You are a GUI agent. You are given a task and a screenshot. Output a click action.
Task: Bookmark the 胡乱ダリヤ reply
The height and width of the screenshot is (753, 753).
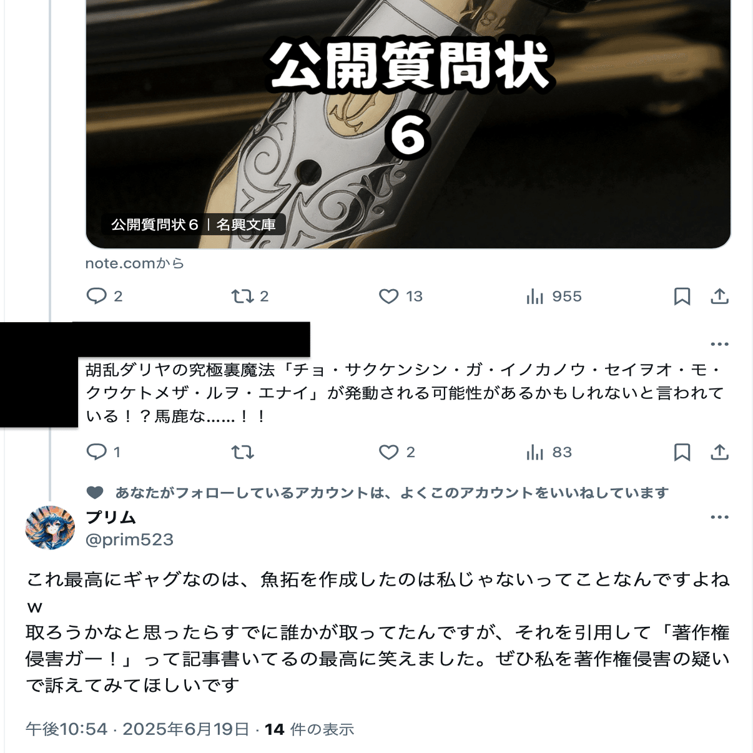pos(682,451)
